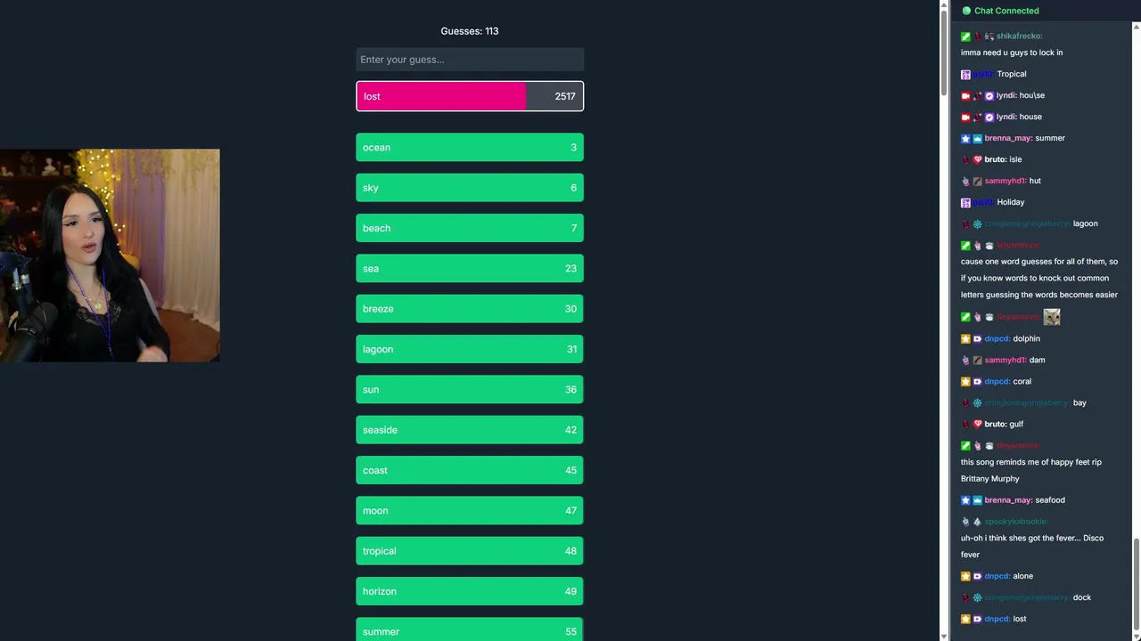Click the red camera badge on lyndi's "house" message
The image size is (1141, 641).
[x=965, y=117]
